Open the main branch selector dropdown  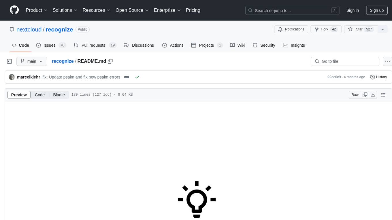click(x=32, y=61)
